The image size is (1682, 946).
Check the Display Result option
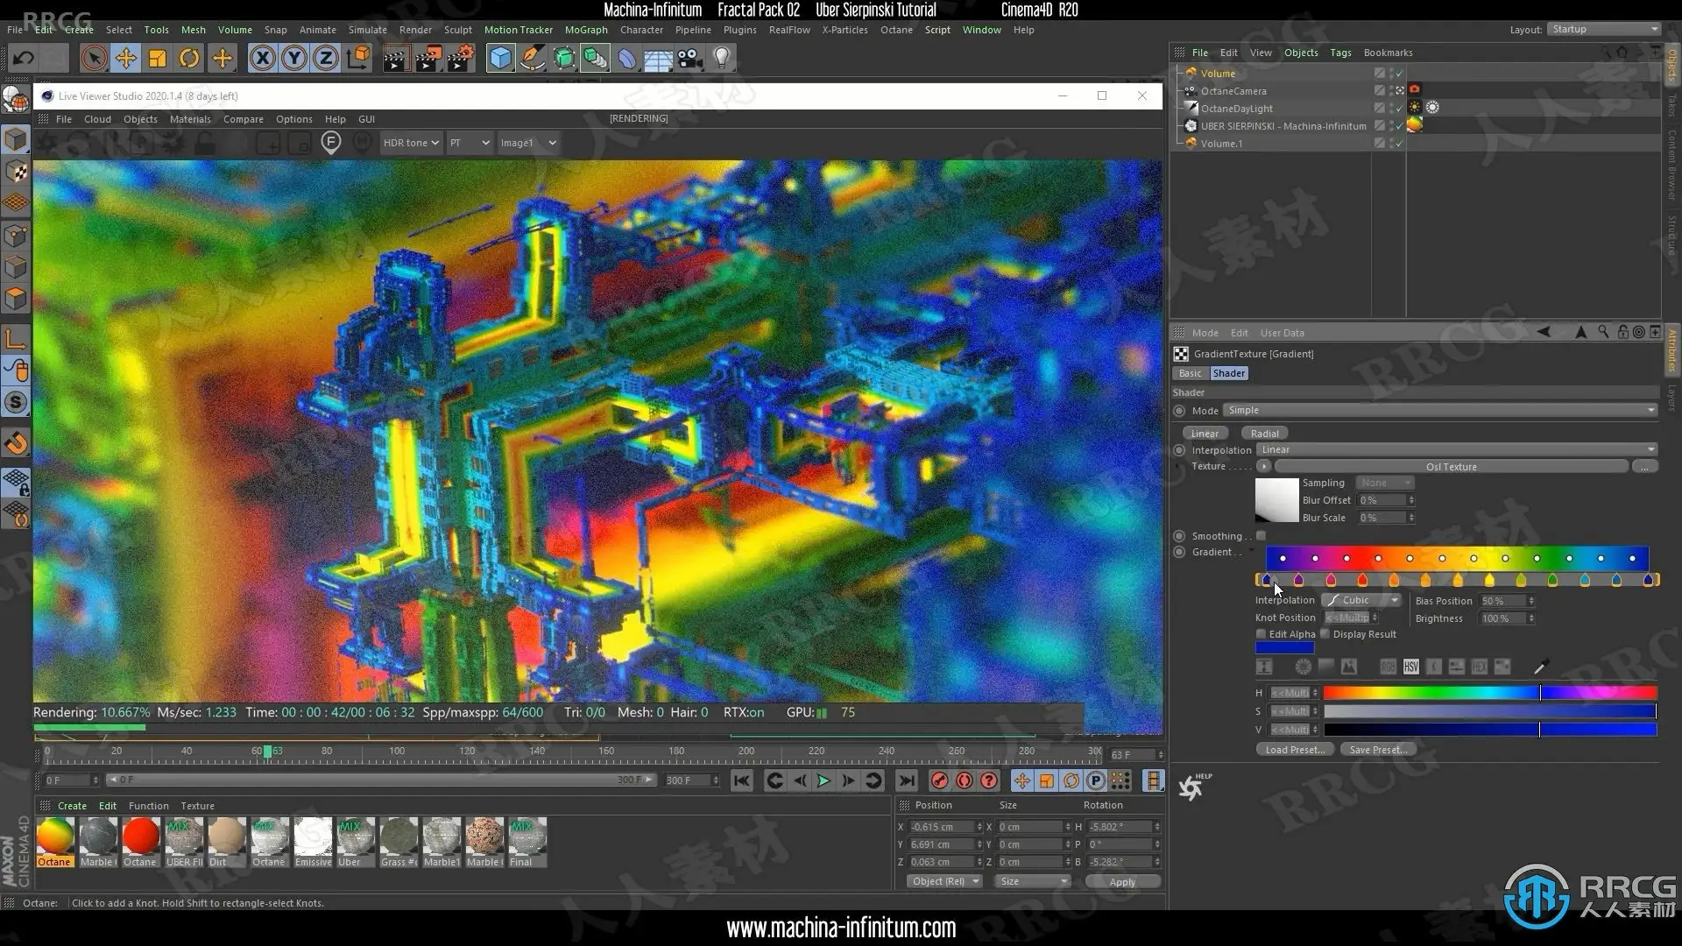click(1325, 634)
